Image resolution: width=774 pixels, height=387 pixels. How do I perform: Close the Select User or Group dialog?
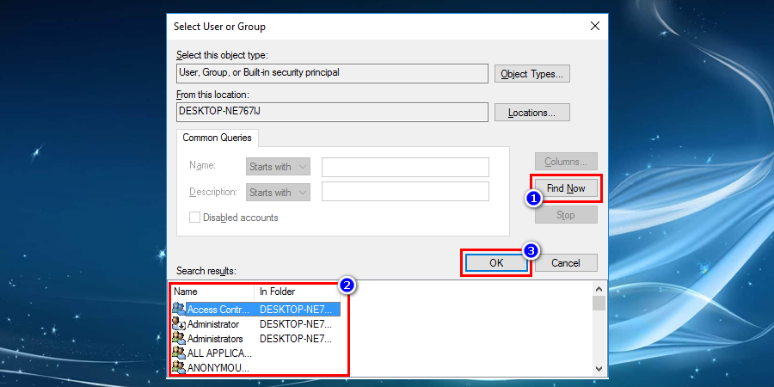click(x=595, y=26)
